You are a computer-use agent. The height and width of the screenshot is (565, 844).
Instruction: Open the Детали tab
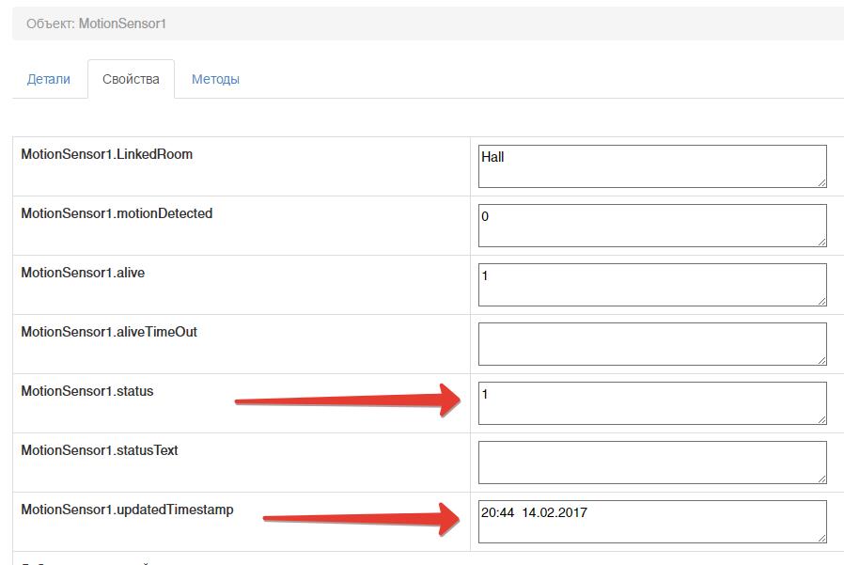pos(48,79)
